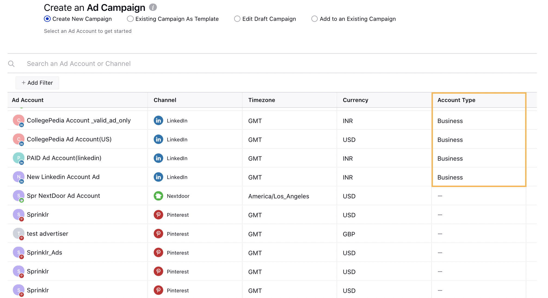The image size is (548, 298).
Task: Select Create New Campaign radio button
Action: 47,19
